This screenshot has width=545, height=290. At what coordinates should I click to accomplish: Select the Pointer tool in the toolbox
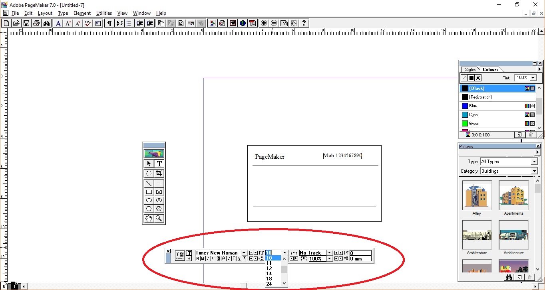[x=148, y=164]
